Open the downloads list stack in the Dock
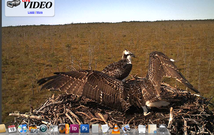This screenshot has height=135, width=214. (x=152, y=129)
